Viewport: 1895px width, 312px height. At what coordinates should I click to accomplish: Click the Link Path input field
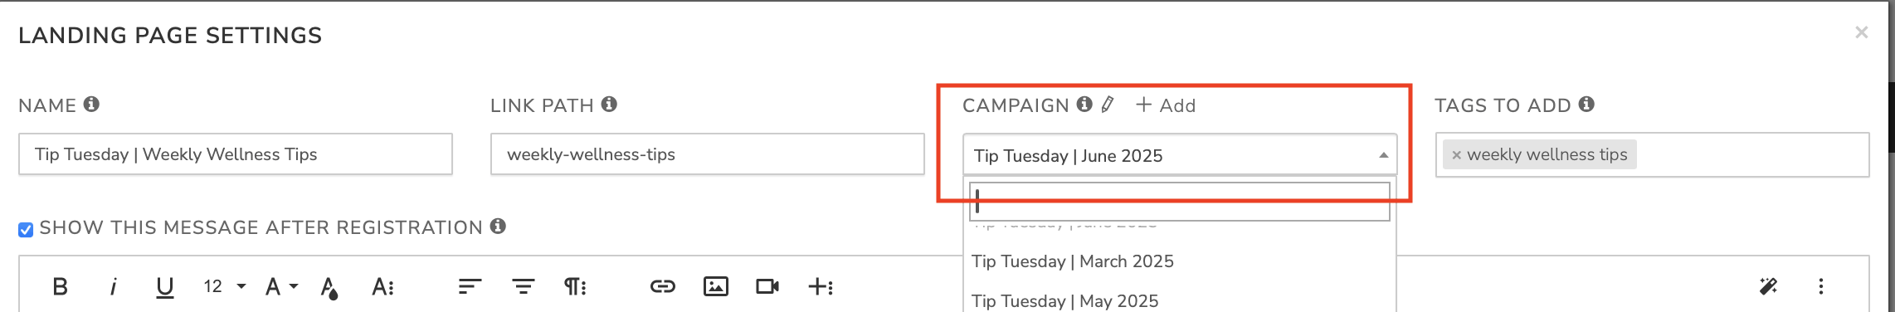[707, 154]
